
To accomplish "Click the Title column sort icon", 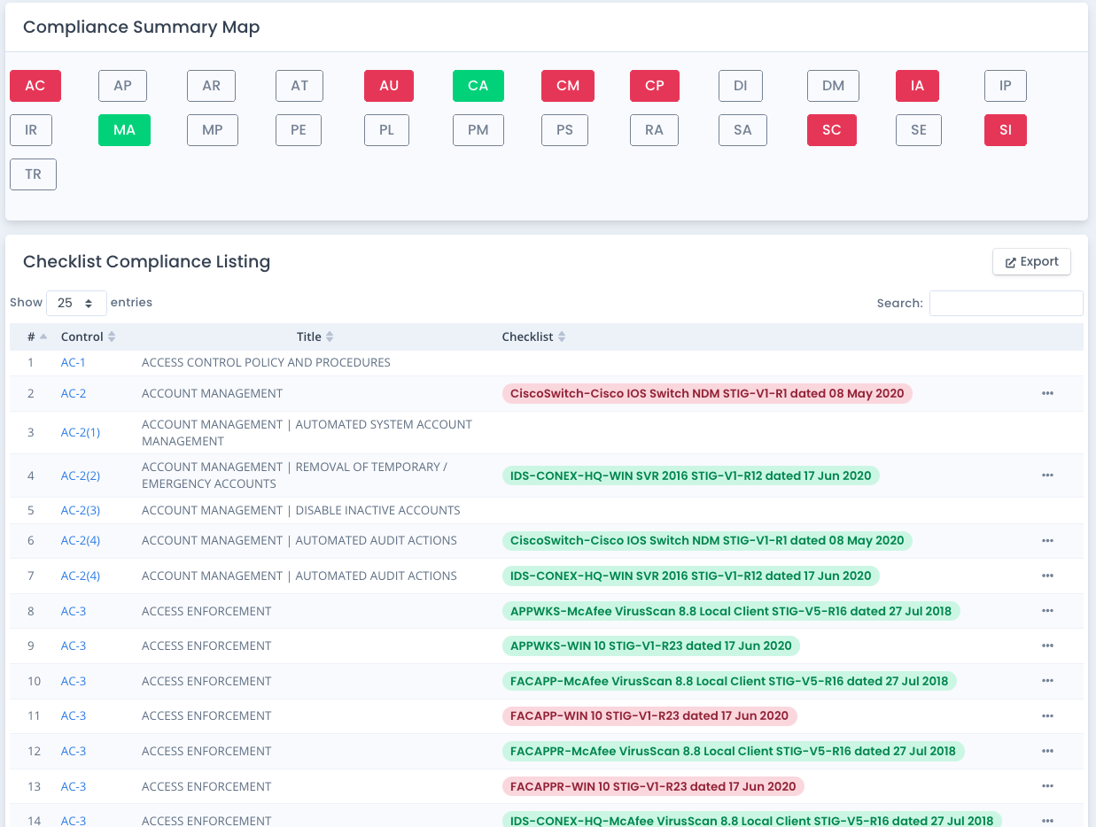I will (x=331, y=336).
